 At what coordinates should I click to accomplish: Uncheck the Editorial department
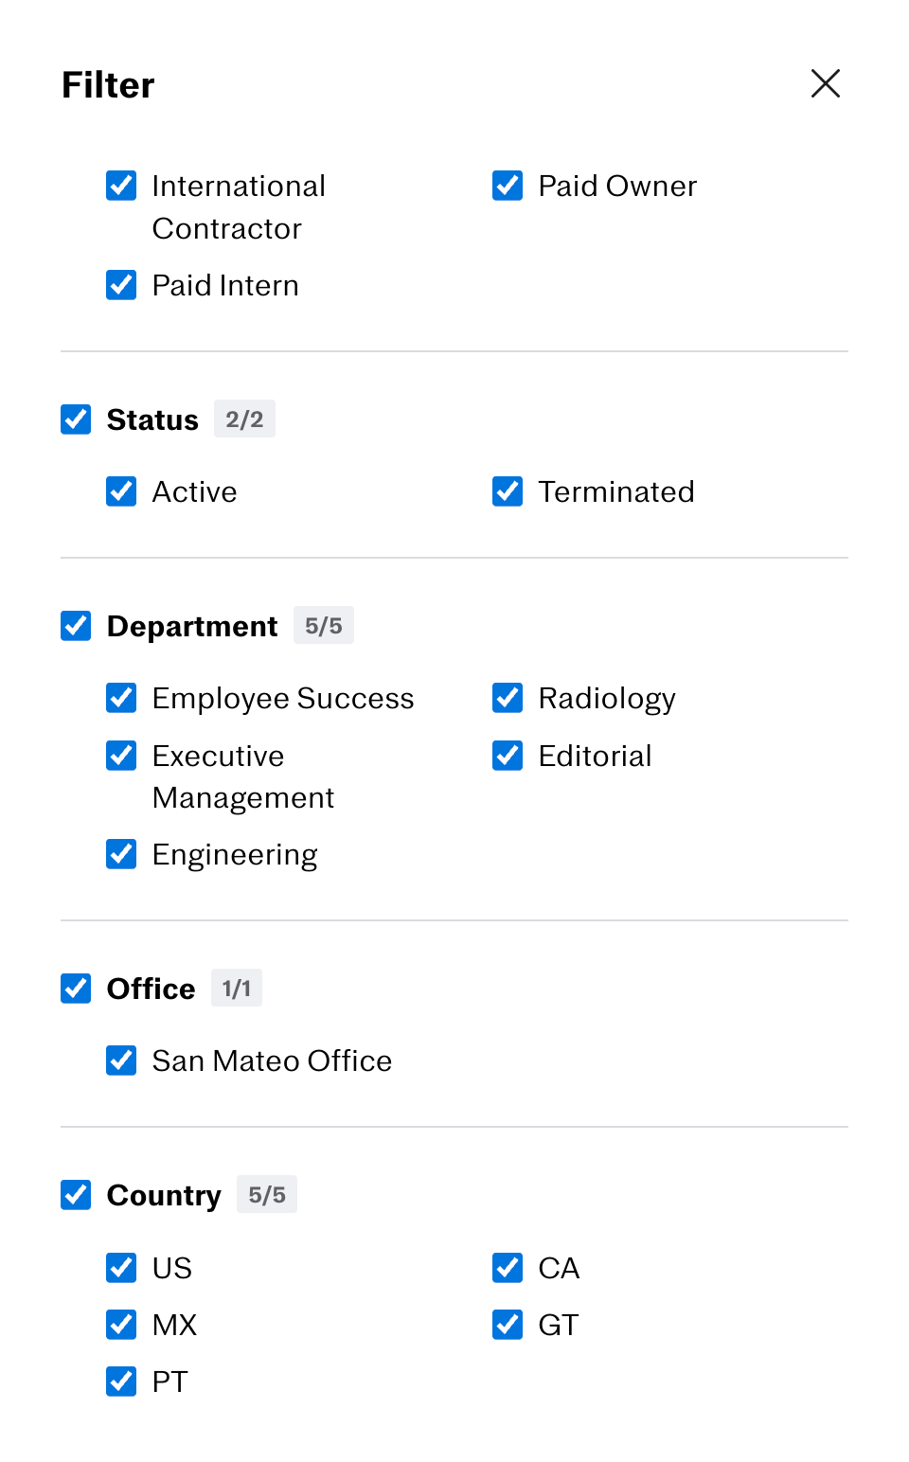[508, 756]
